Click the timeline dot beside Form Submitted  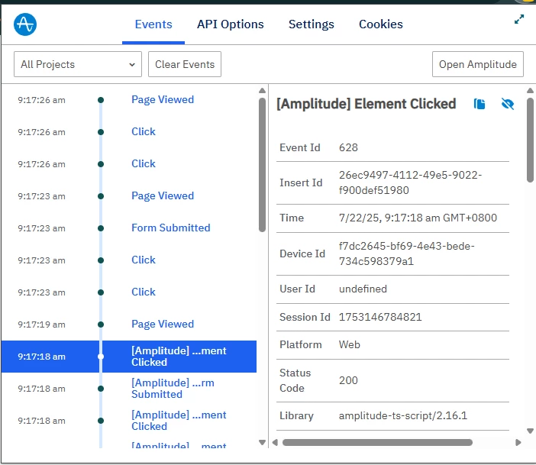(101, 228)
